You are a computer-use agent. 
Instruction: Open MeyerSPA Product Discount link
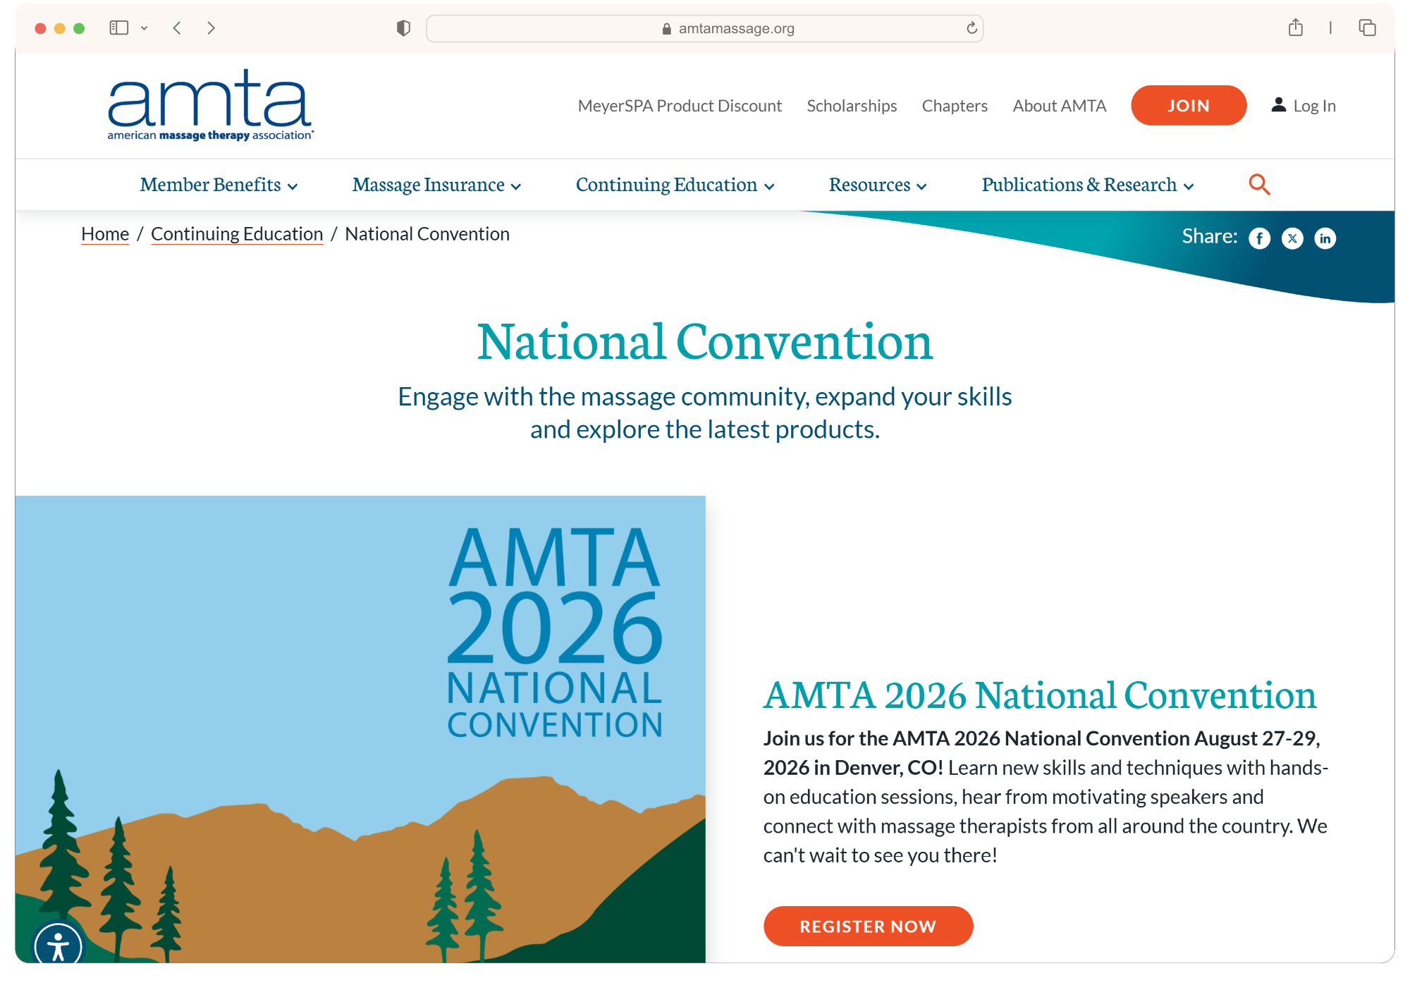coord(680,106)
